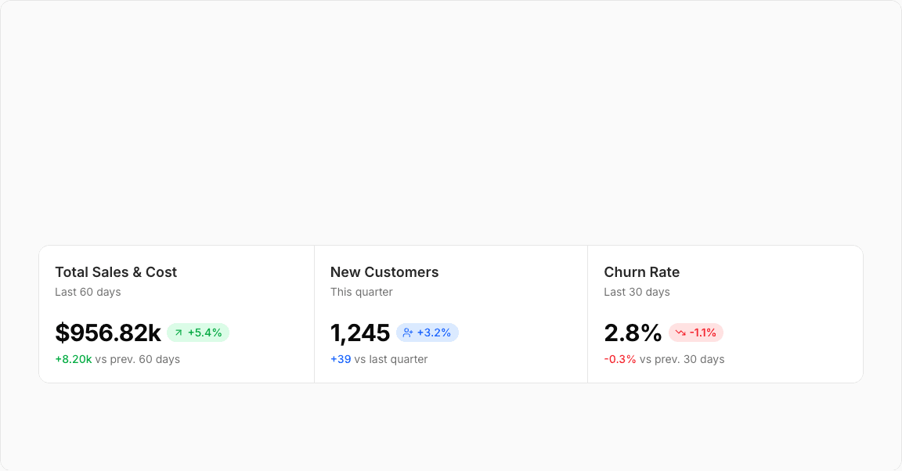This screenshot has width=902, height=471.
Task: Click the Last 30 days subtitle
Action: click(x=637, y=292)
